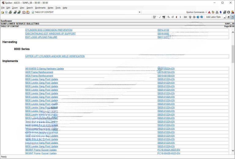The image size is (235, 159).
Task: Click the vertical scrollbar down arrow
Action: coord(233,151)
